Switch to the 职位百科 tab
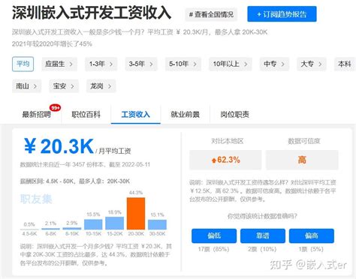The width and height of the screenshot is (356, 279). [86, 115]
